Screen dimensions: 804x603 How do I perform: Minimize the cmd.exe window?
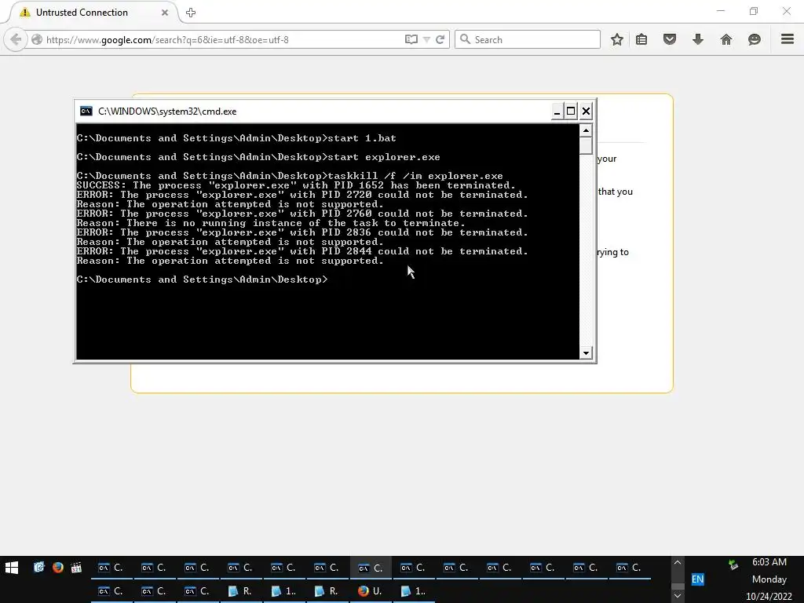coord(557,111)
